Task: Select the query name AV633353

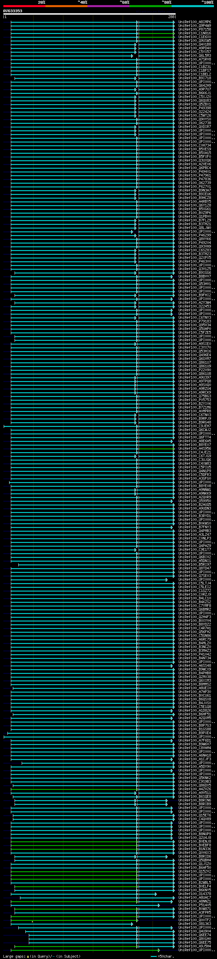Action: pyautogui.click(x=13, y=11)
